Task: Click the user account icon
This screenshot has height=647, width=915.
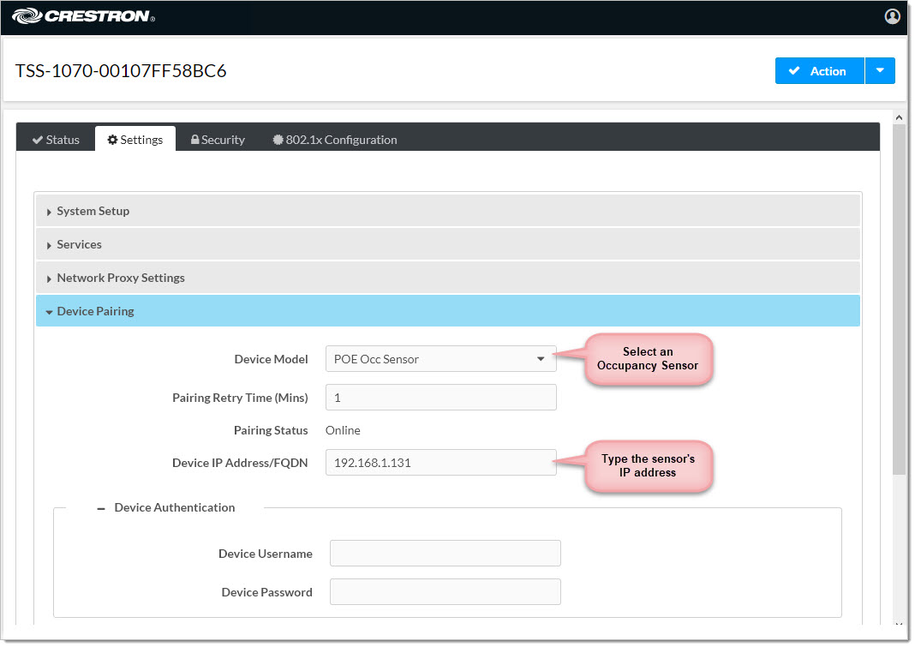Action: [892, 16]
